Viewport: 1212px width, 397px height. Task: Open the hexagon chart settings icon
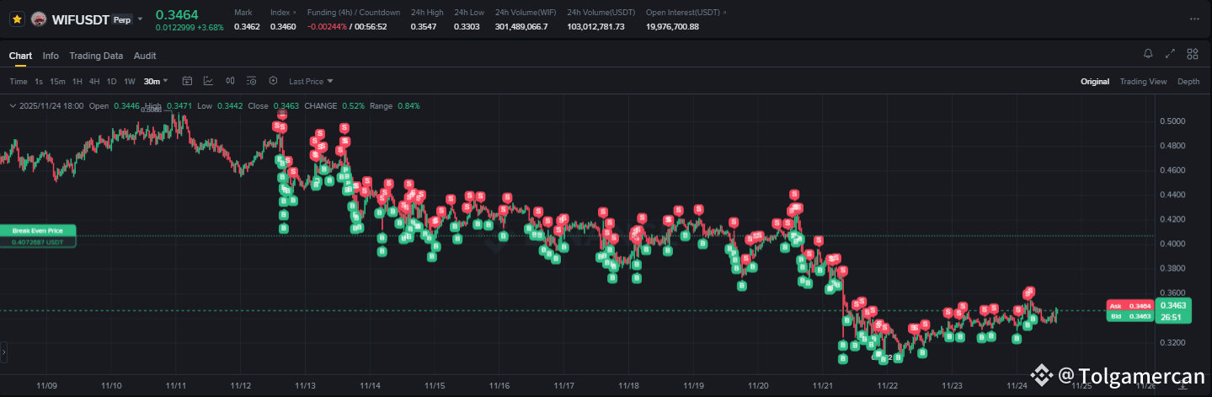click(x=273, y=81)
